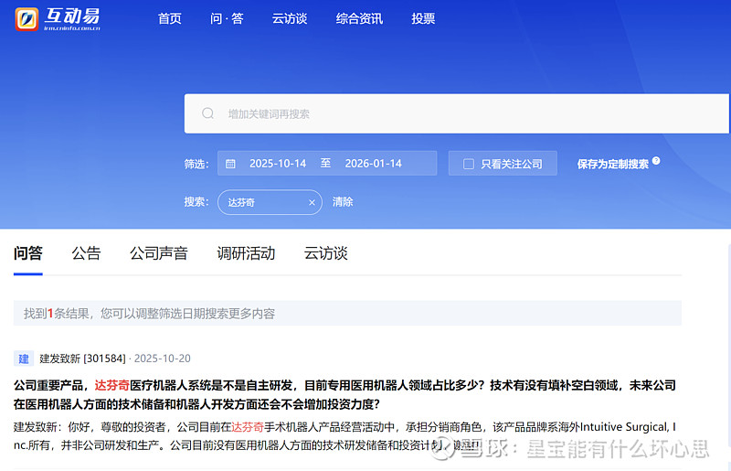The image size is (731, 471).
Task: Switch to the 调研活动 tab
Action: click(246, 253)
